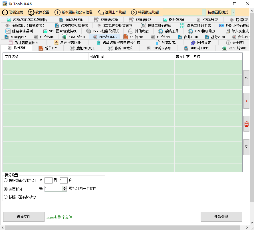
Task: Click the red X to remove files
Action: pos(246,100)
